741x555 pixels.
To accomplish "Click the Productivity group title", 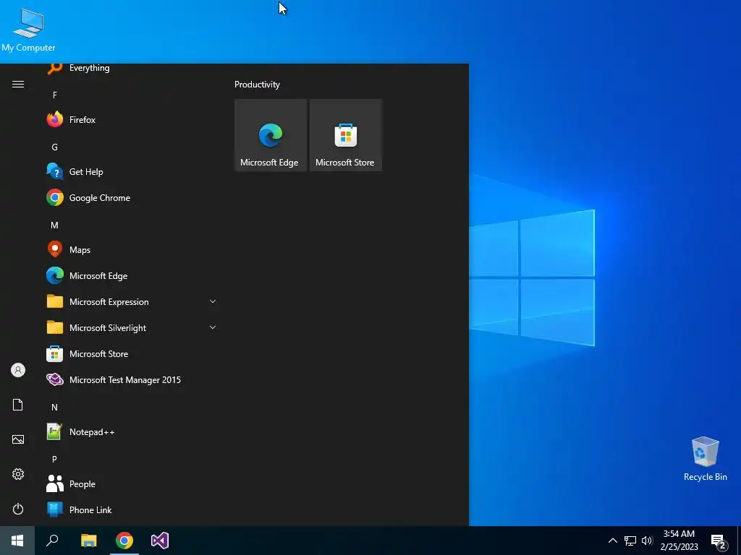I will 257,85.
